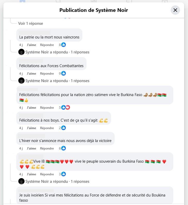Viewport: 188px width, 205px height.
Task: Click Répondre on 'L'hiver noir' comment
Action: click(x=47, y=148)
